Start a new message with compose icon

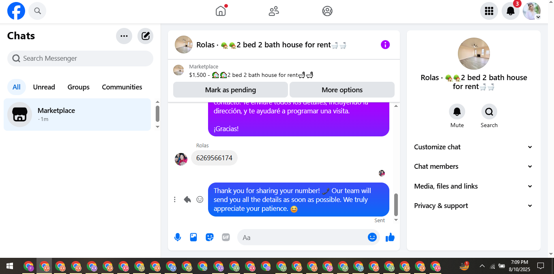[x=145, y=36]
